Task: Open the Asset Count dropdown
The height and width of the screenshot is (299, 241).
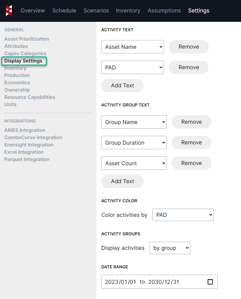Action: click(134, 163)
